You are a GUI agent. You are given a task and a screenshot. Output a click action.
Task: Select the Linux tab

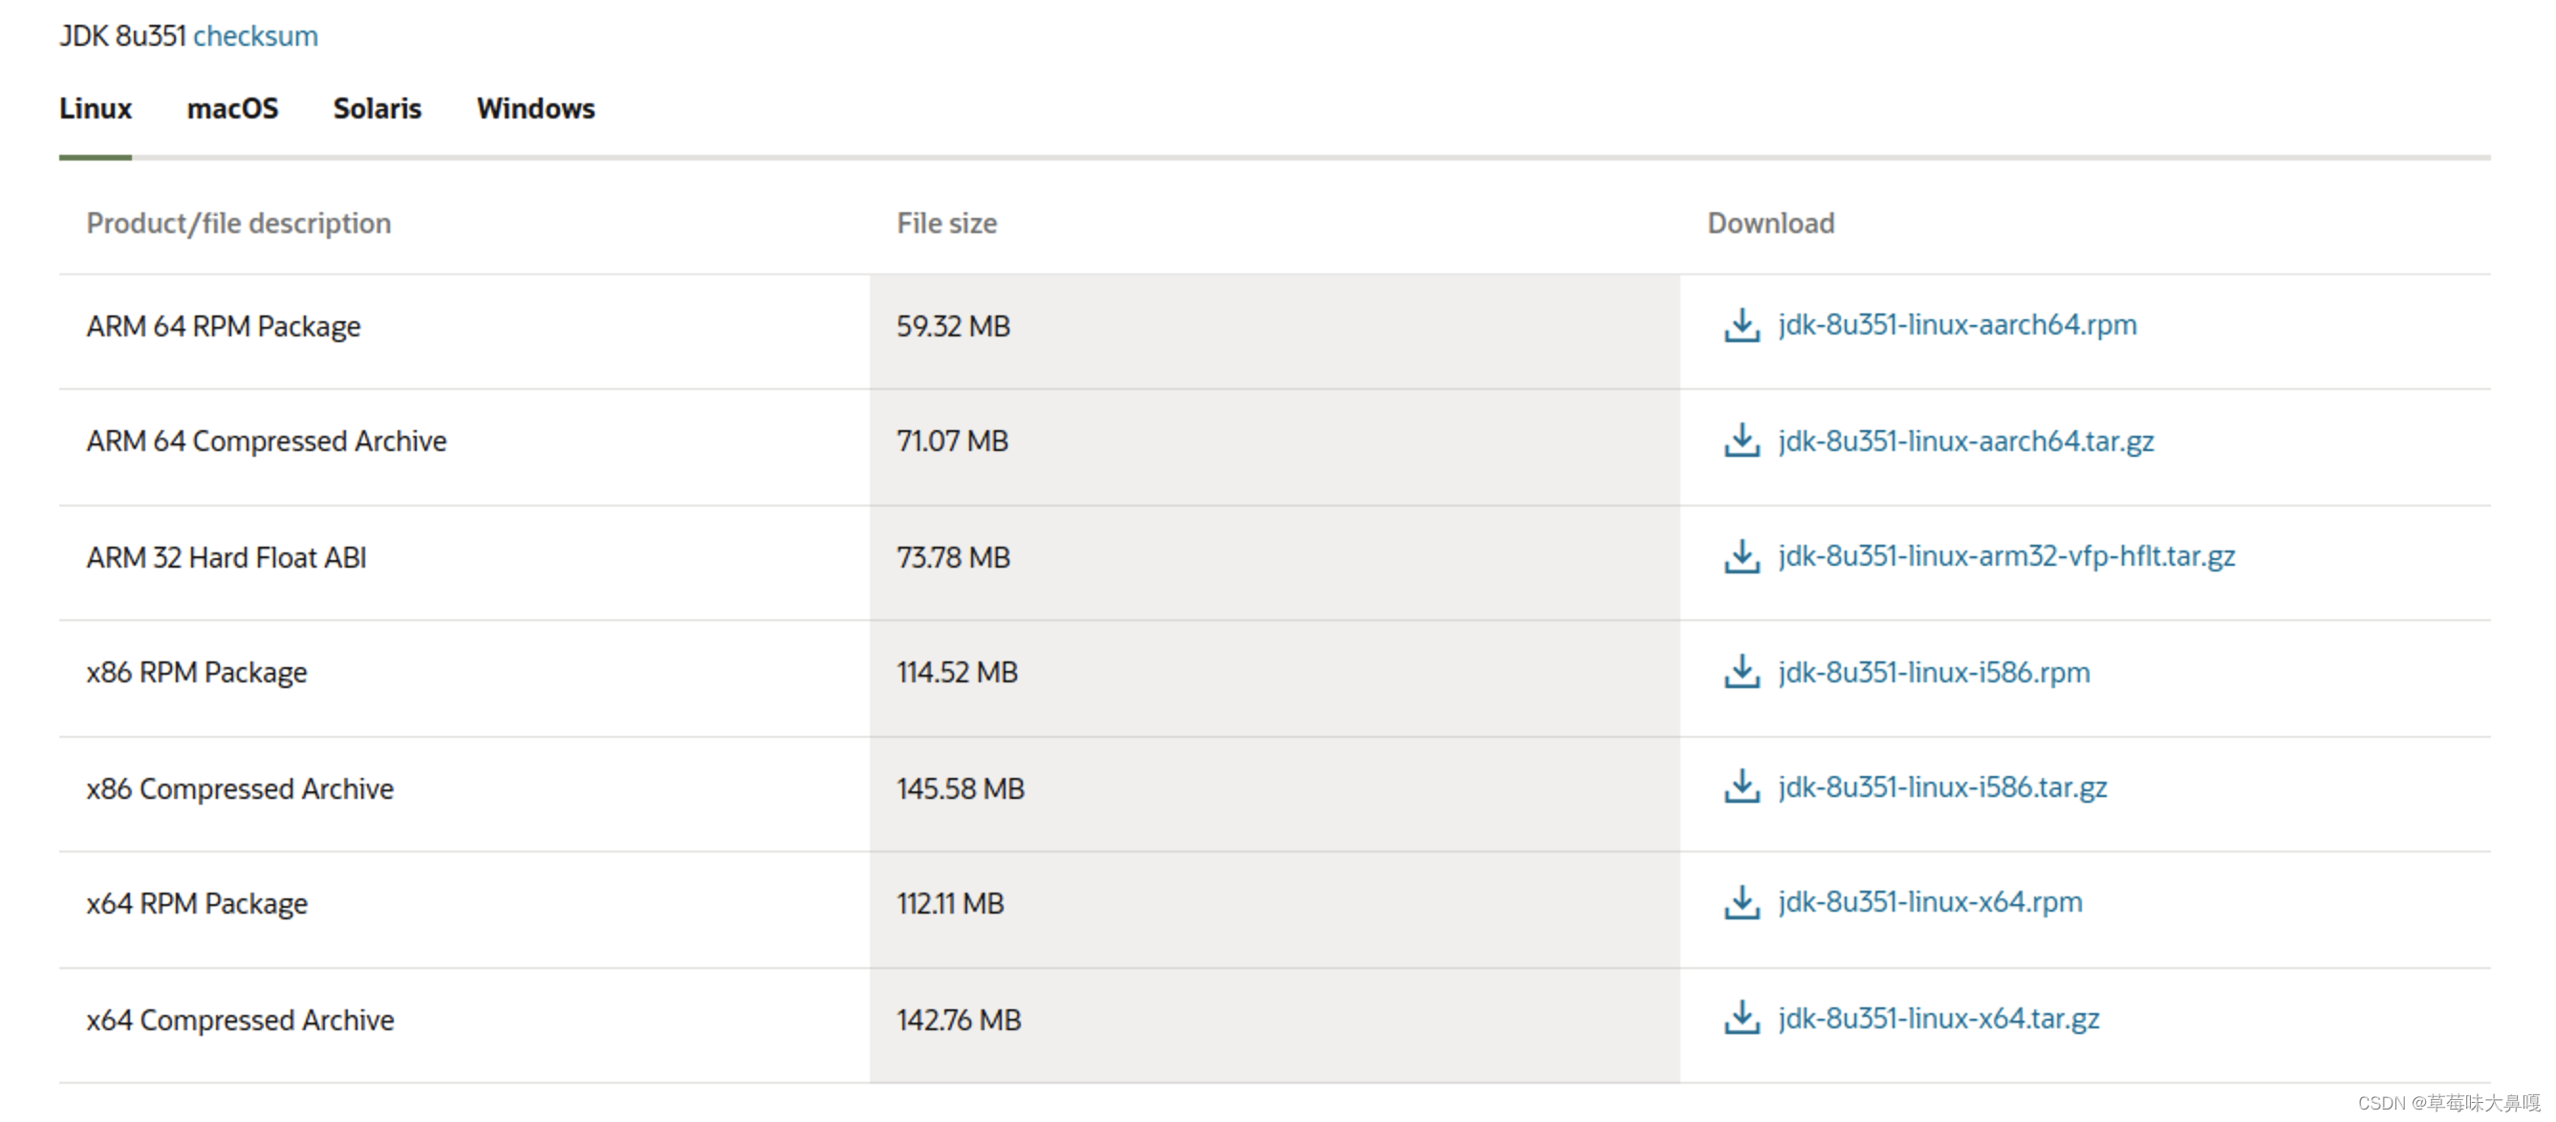(x=96, y=108)
